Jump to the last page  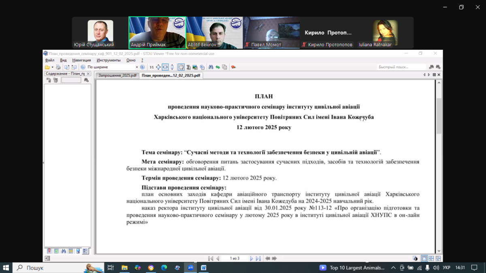[x=258, y=258]
